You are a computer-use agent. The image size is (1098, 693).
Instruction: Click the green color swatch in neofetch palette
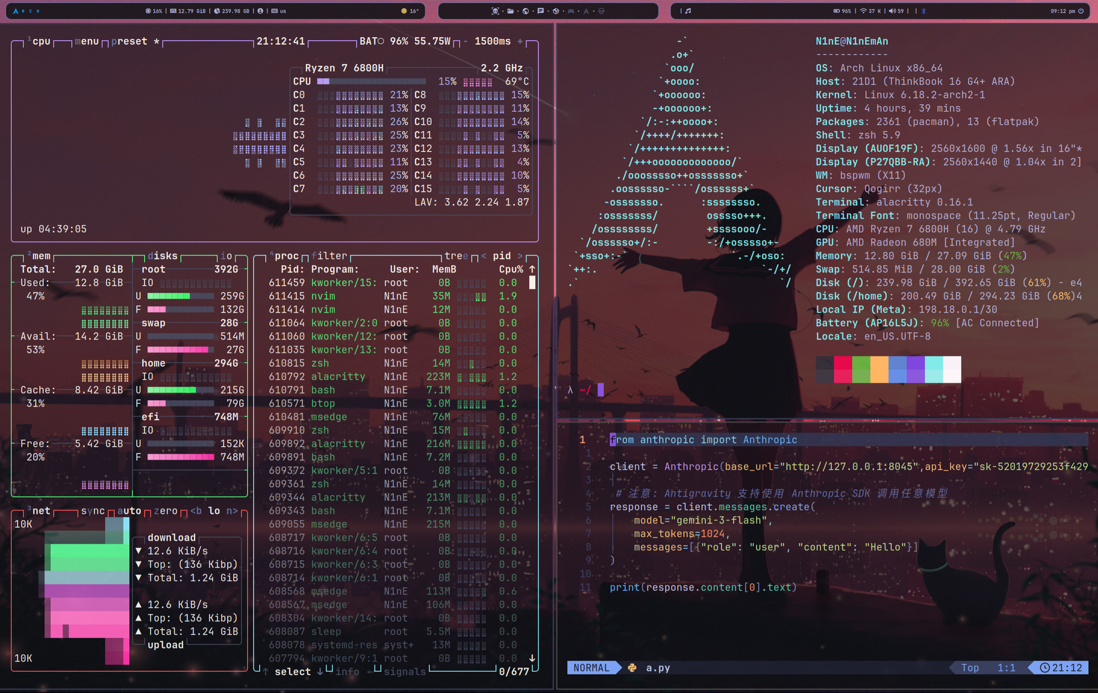[x=861, y=369]
